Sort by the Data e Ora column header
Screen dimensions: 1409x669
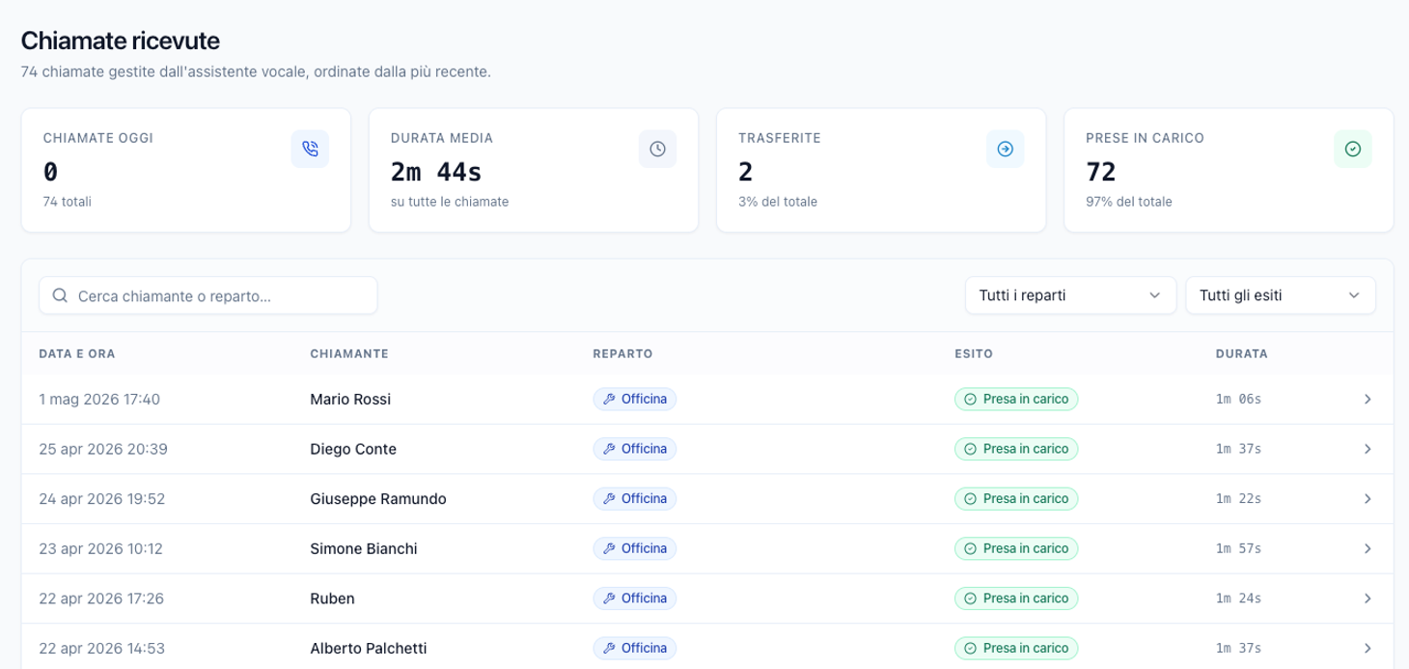pos(77,353)
